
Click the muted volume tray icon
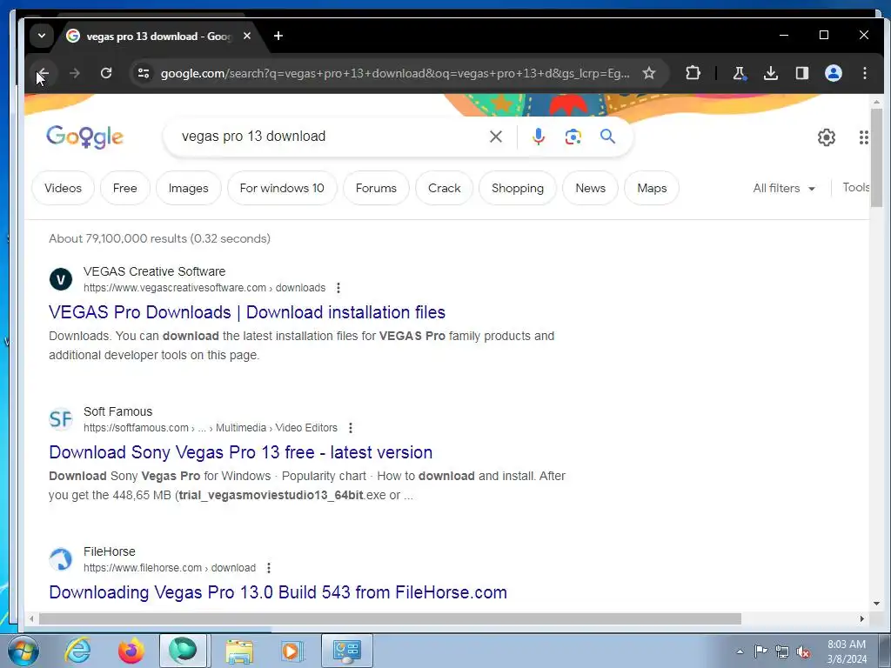(x=803, y=652)
